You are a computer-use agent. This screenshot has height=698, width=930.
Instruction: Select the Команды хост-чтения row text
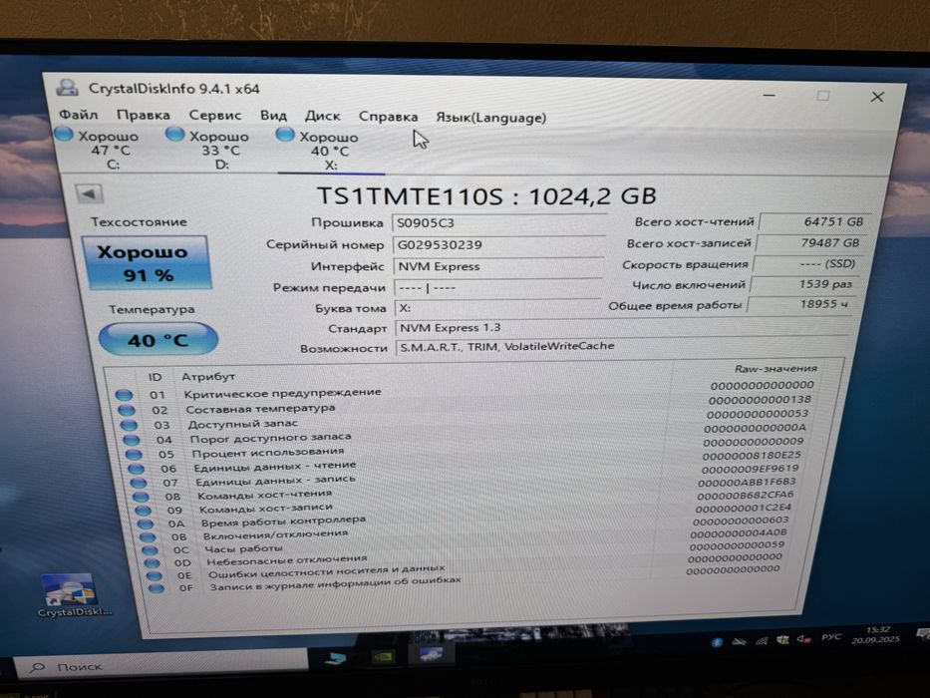(264, 495)
